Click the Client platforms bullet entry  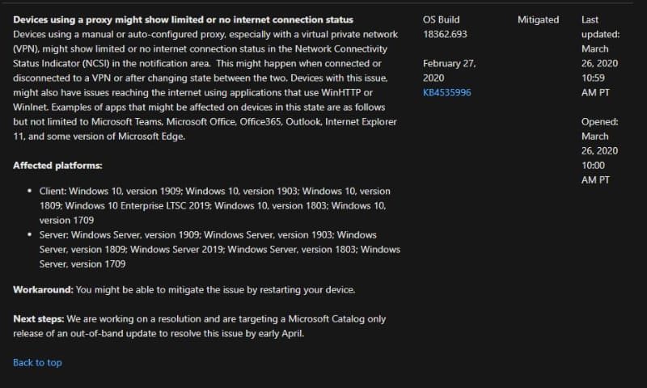(x=214, y=205)
